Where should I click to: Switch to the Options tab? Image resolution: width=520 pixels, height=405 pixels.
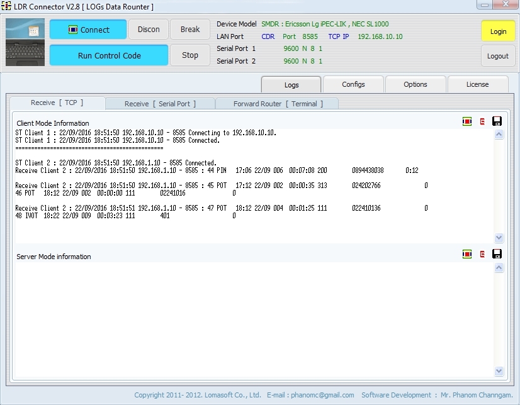(415, 84)
